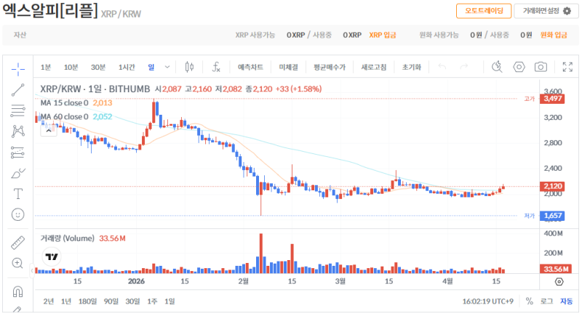Select the XABCD pattern tool

pyautogui.click(x=17, y=131)
